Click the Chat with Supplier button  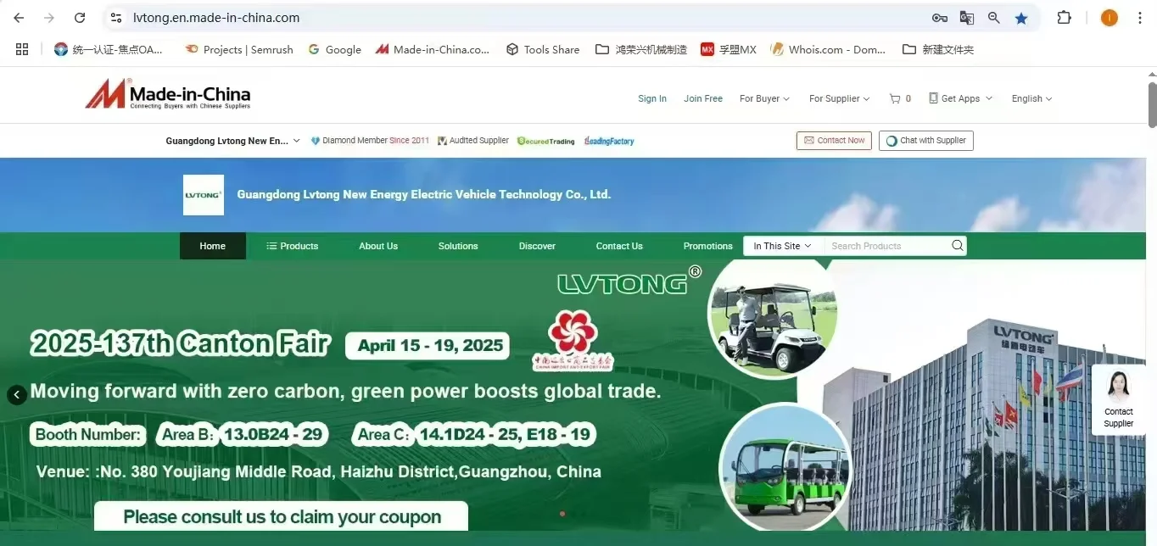pos(925,141)
